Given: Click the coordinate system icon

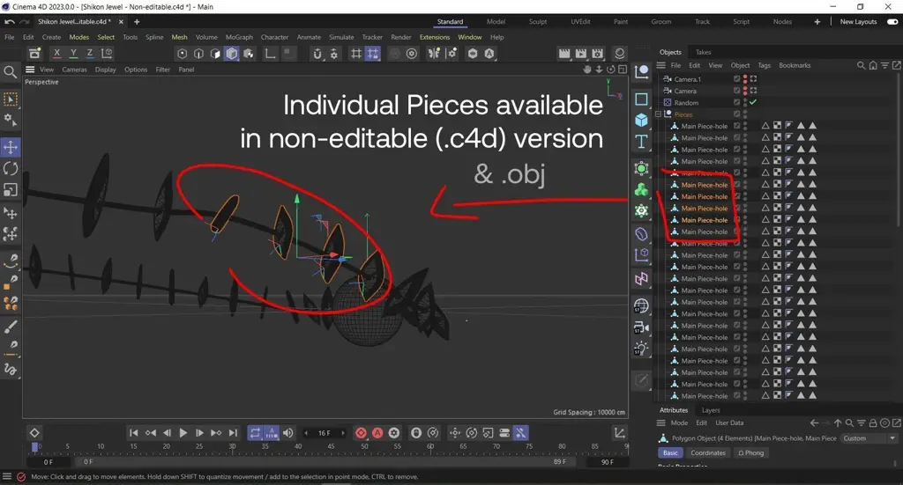Looking at the screenshot, I should point(107,54).
